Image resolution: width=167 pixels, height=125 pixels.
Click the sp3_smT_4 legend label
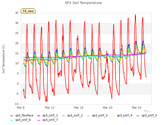(124, 115)
